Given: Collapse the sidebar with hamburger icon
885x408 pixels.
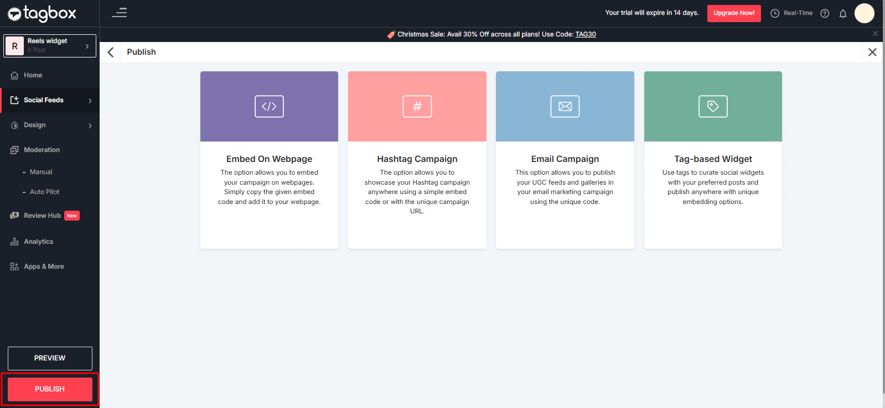Looking at the screenshot, I should point(120,13).
